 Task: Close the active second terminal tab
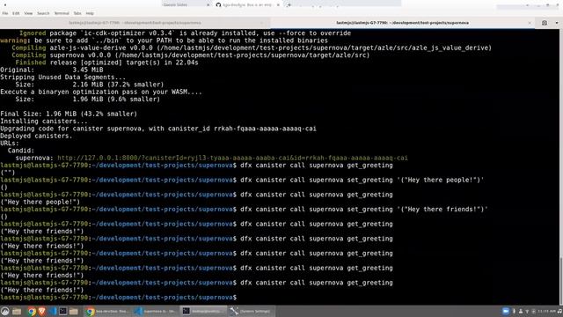pos(530,23)
